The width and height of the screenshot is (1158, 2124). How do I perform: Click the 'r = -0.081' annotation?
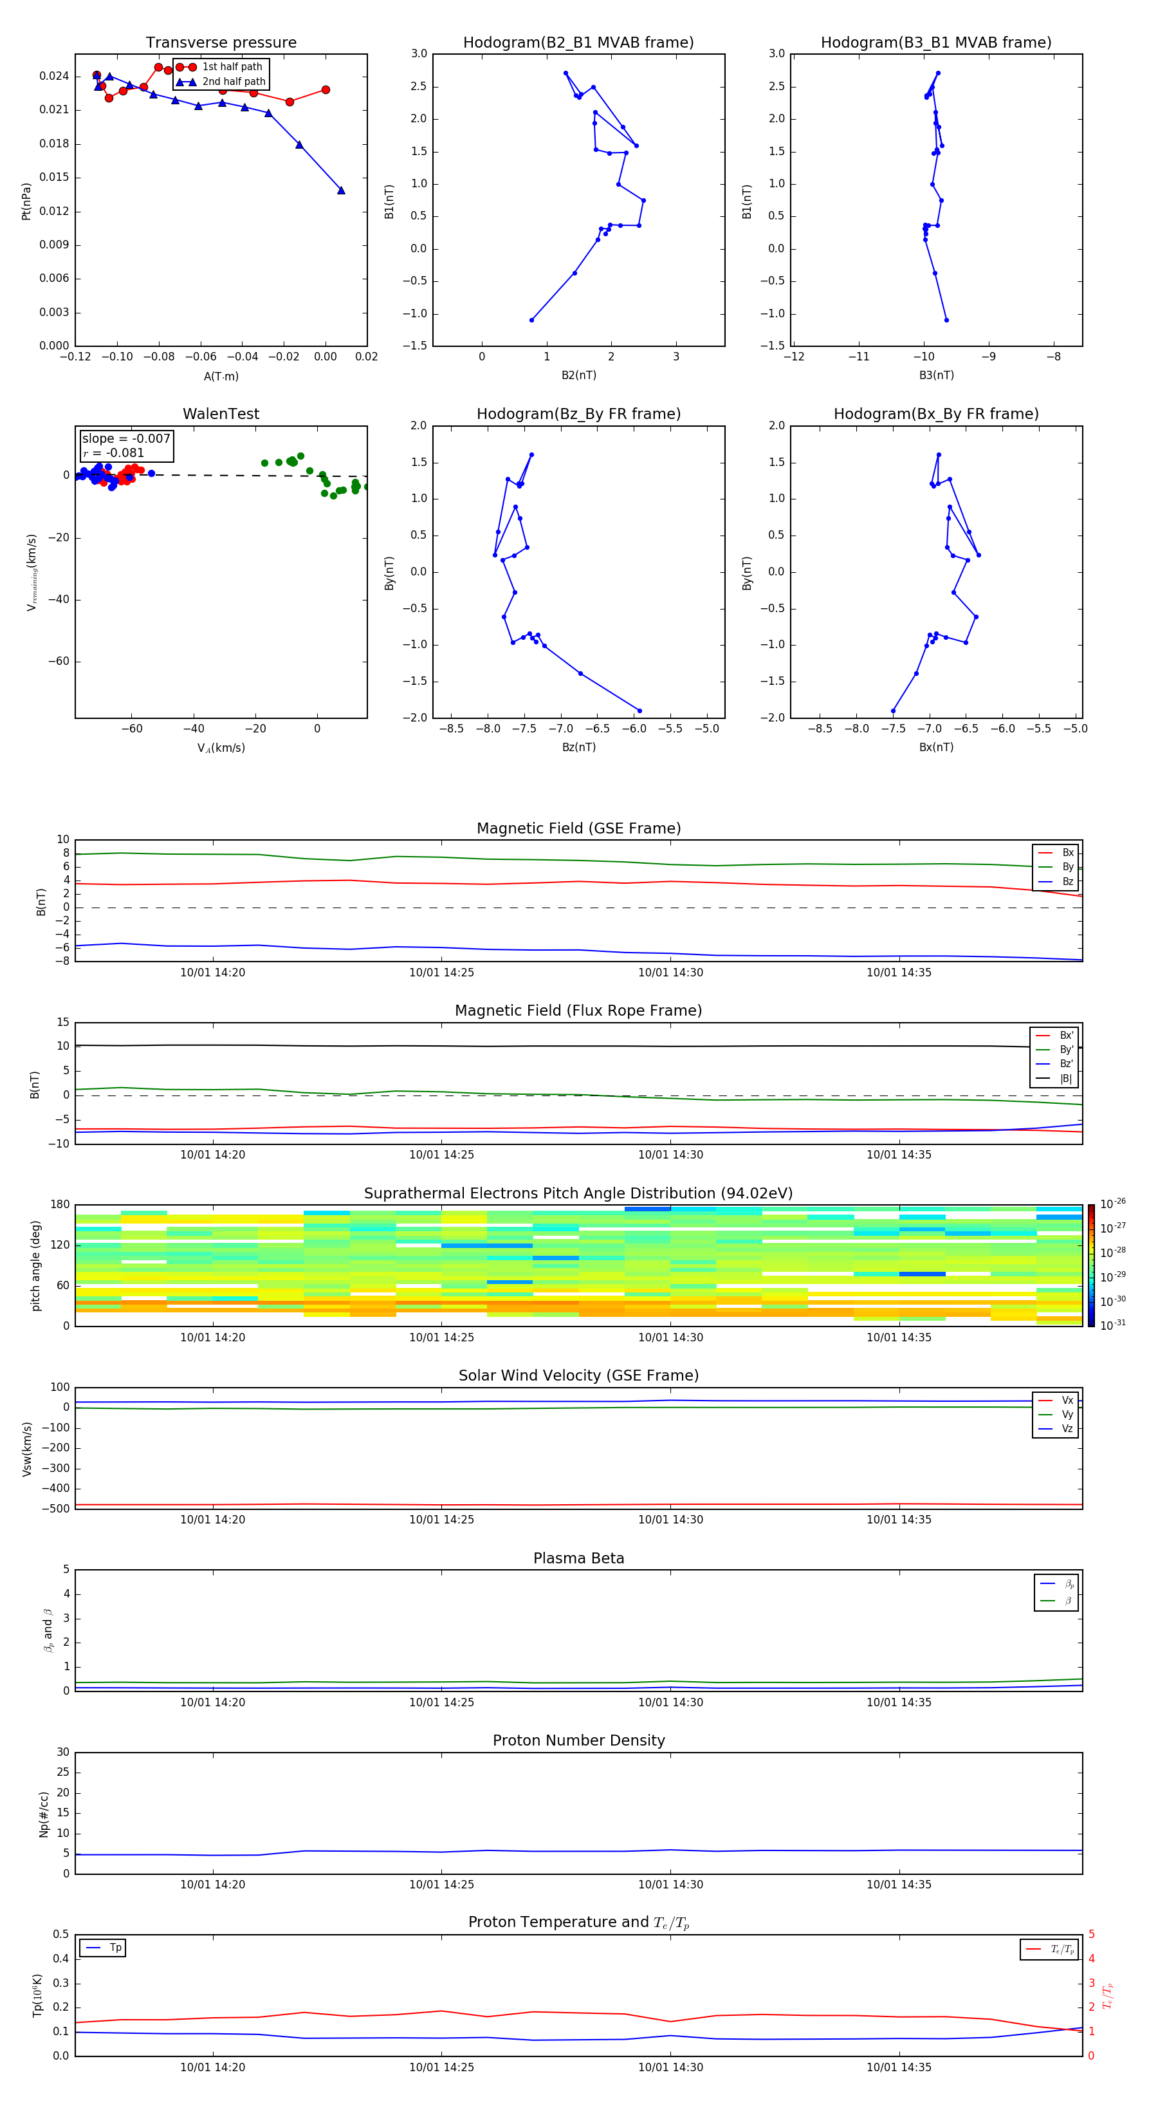[114, 452]
